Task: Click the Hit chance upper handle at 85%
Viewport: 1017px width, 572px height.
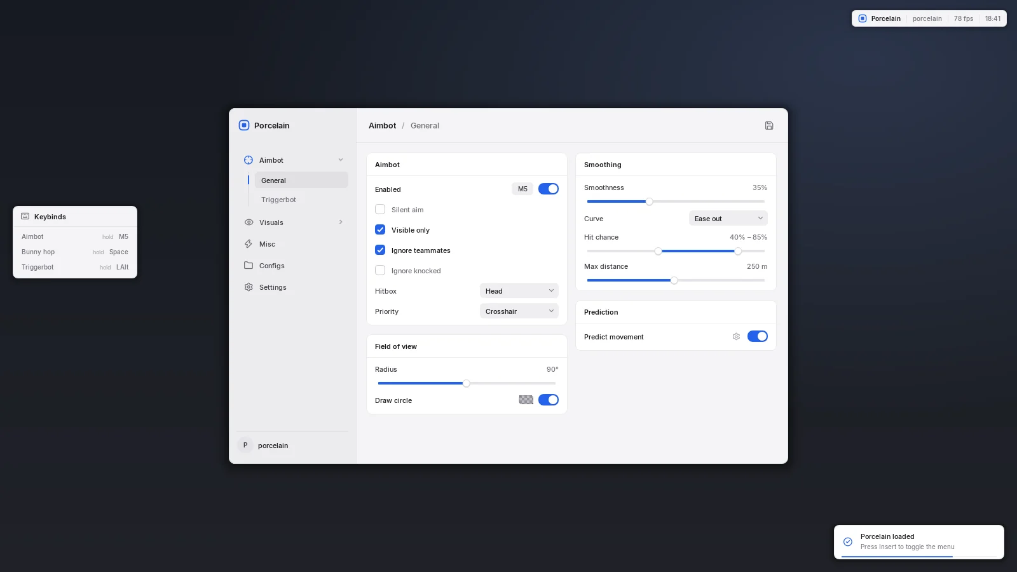Action: tap(738, 251)
